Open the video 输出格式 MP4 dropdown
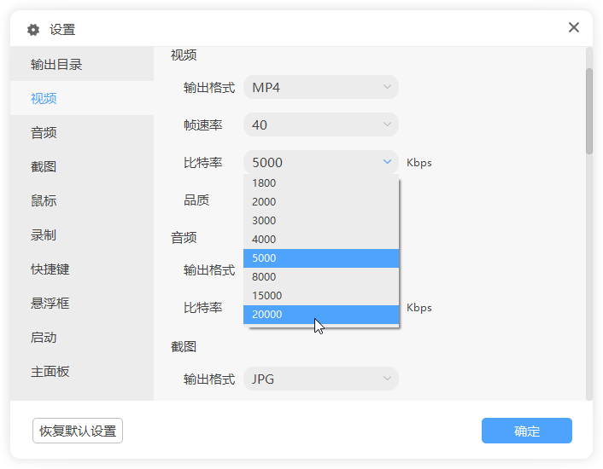Viewport: 603px width, 469px height. click(320, 87)
